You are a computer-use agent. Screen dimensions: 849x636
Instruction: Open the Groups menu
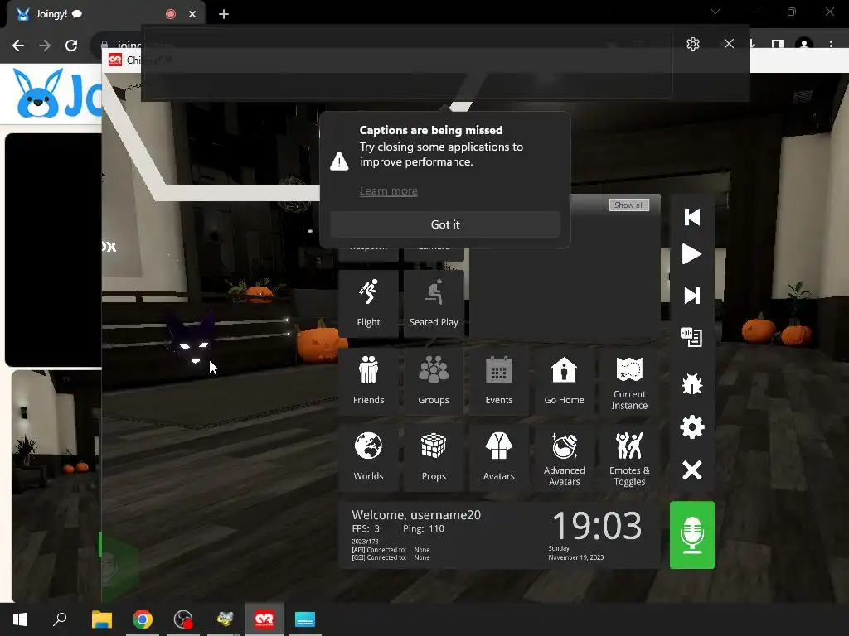click(x=434, y=381)
